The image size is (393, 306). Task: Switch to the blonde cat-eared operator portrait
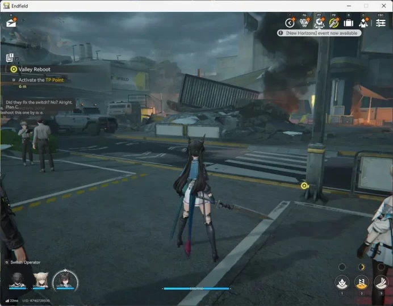(x=40, y=280)
